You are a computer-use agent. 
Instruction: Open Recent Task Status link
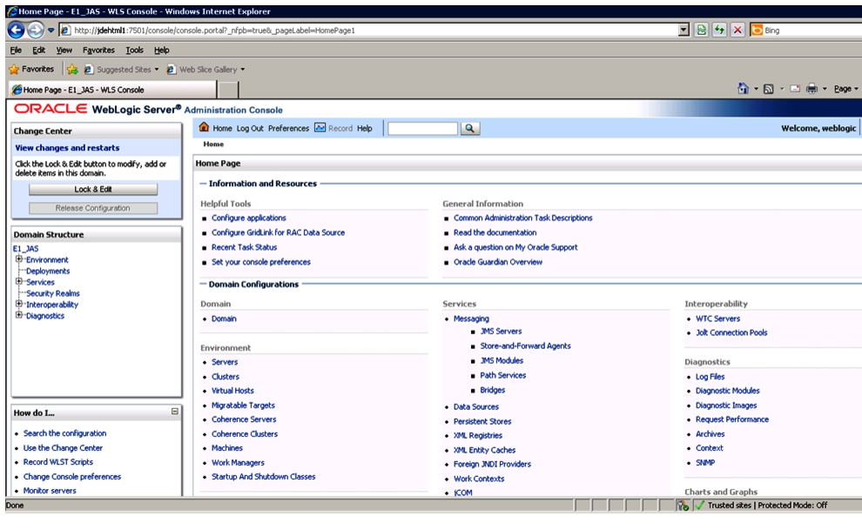point(244,248)
